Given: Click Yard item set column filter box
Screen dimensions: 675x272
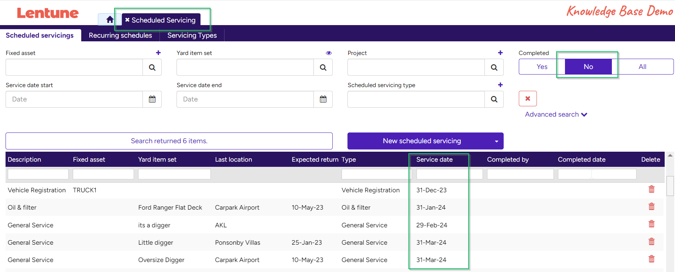Looking at the screenshot, I should pyautogui.click(x=174, y=174).
